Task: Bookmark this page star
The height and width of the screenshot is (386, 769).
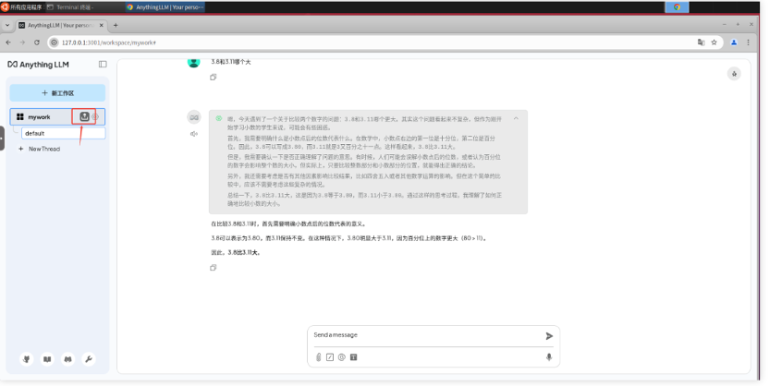Action: [x=714, y=42]
